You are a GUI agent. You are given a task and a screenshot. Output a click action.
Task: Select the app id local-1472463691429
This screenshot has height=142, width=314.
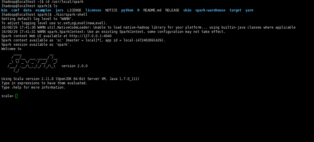(x=144, y=40)
